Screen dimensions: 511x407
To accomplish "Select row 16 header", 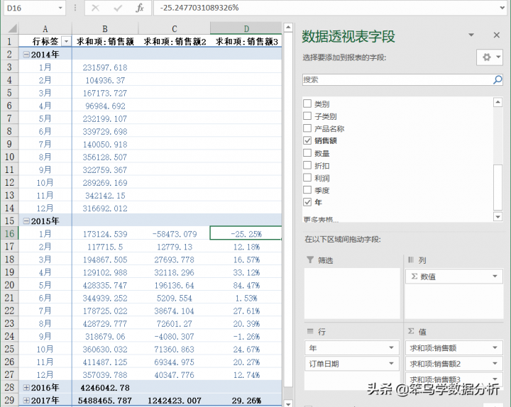I will click(9, 234).
